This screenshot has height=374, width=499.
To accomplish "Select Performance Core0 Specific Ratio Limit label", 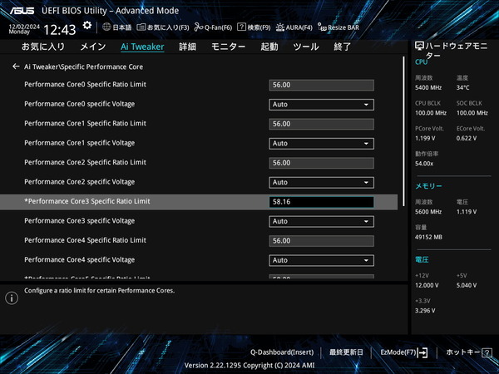I will 85,85.
